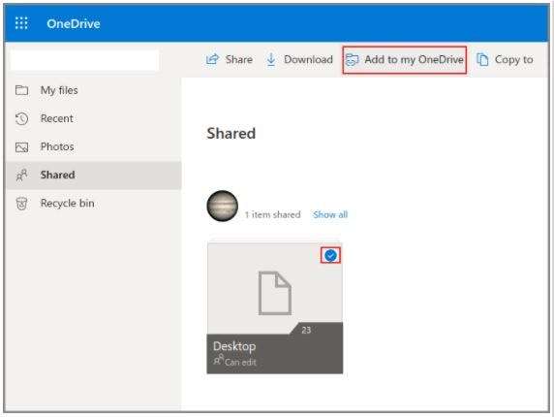Image resolution: width=554 pixels, height=417 pixels.
Task: Click the OneDrive title in header
Action: pos(74,23)
